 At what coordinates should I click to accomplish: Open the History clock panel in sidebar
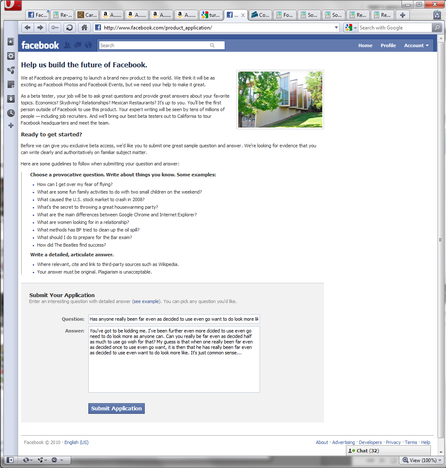[11, 113]
